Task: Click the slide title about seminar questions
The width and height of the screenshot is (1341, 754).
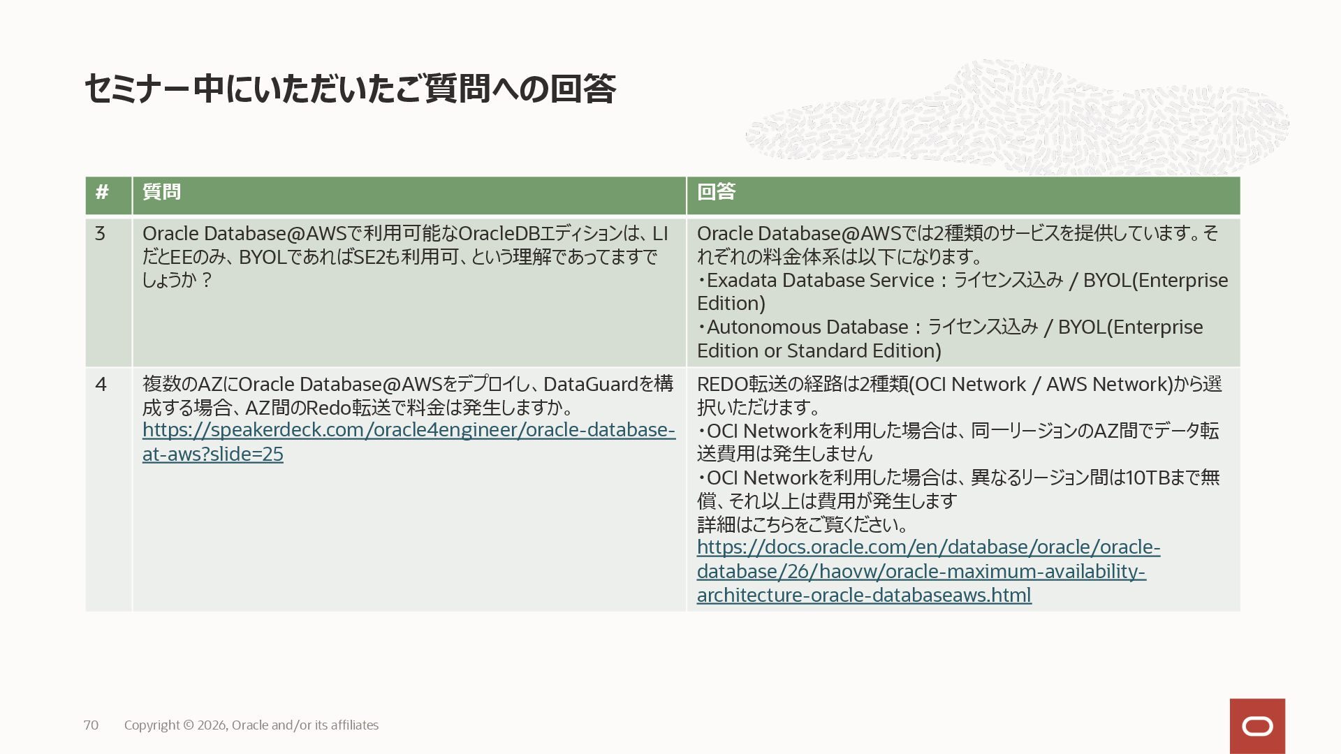Action: click(x=349, y=89)
